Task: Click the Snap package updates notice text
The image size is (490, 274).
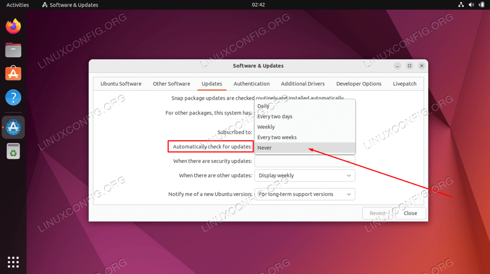Action: [258, 98]
